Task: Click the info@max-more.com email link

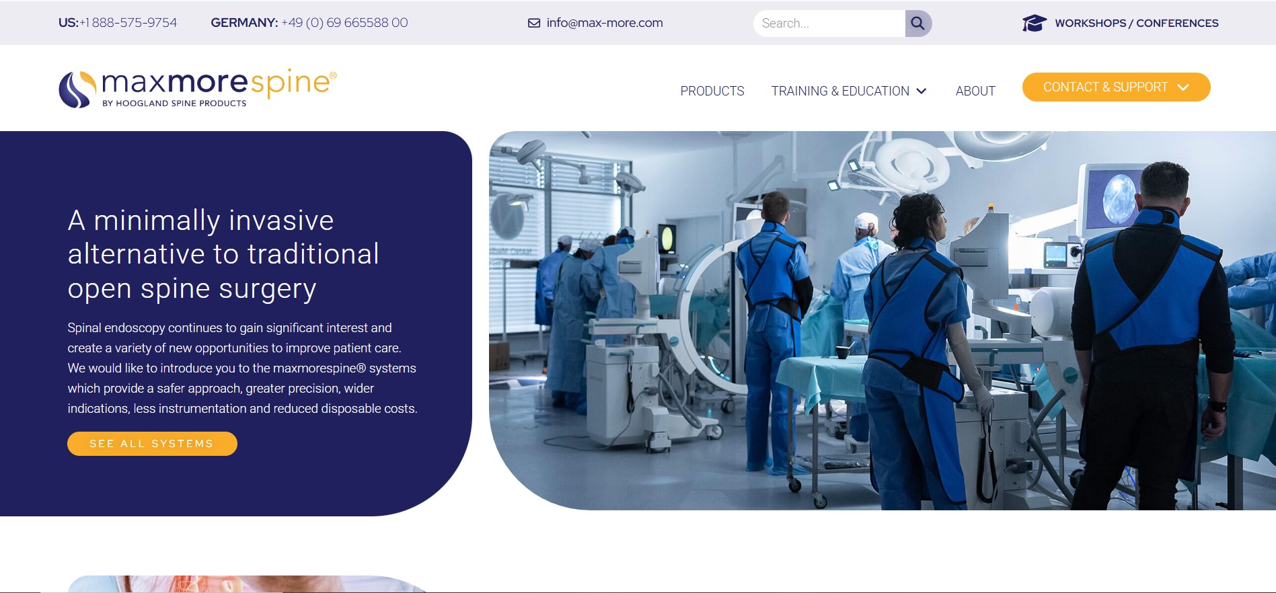Action: (x=604, y=23)
